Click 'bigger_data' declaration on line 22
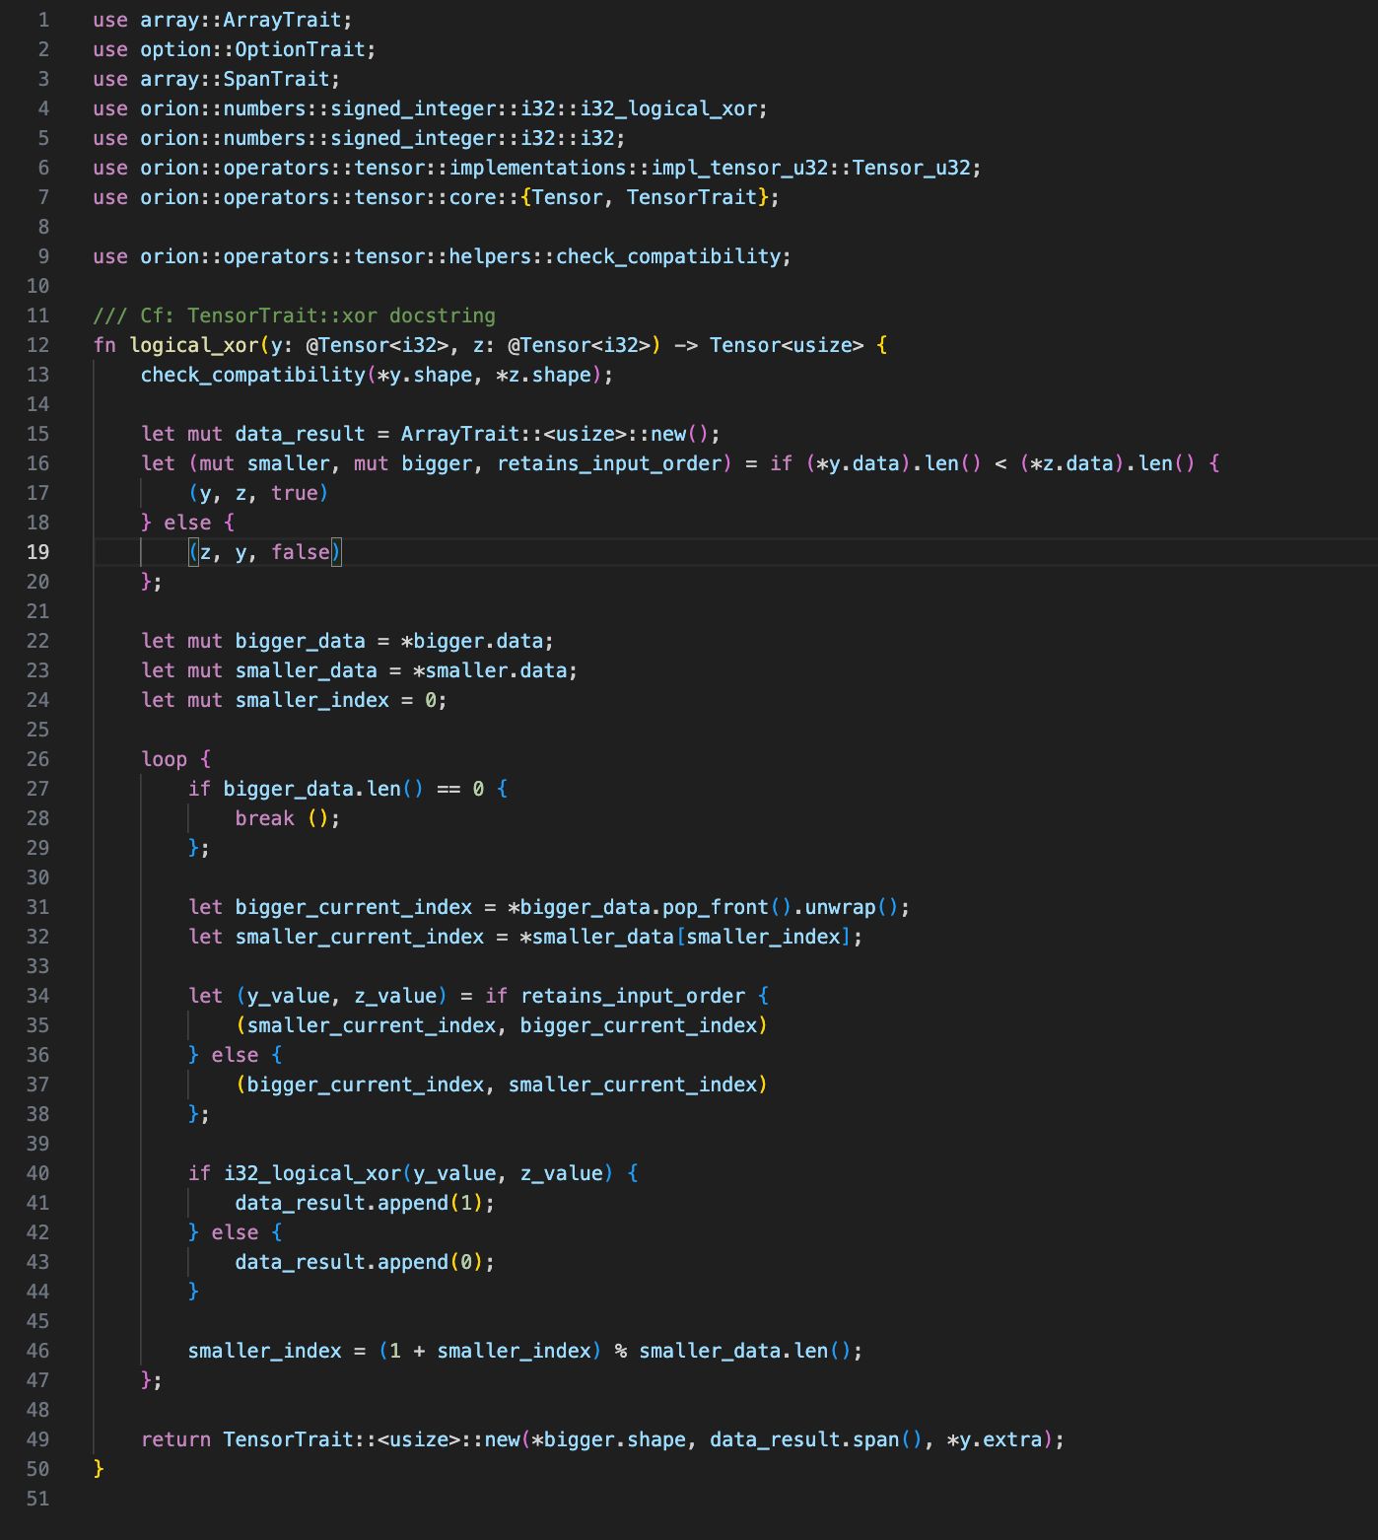This screenshot has width=1378, height=1540. click(300, 641)
